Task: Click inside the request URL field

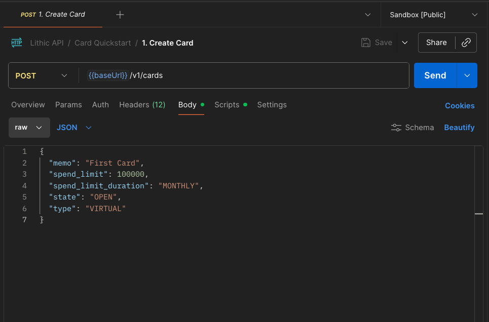Action: [243, 75]
